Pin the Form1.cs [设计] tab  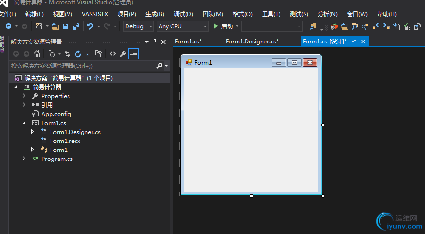354,42
